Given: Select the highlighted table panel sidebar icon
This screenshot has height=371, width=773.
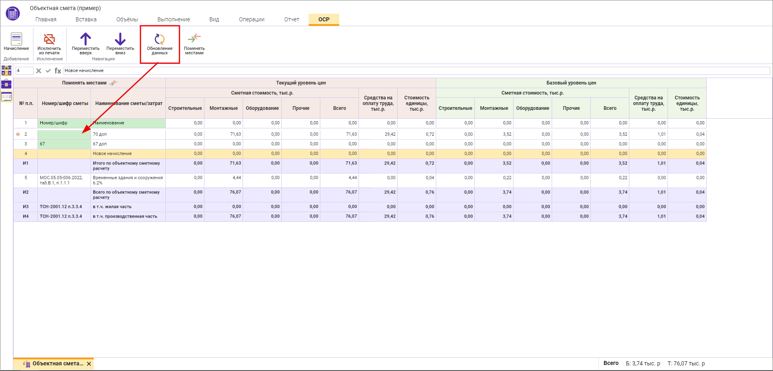Looking at the screenshot, I should (x=6, y=97).
